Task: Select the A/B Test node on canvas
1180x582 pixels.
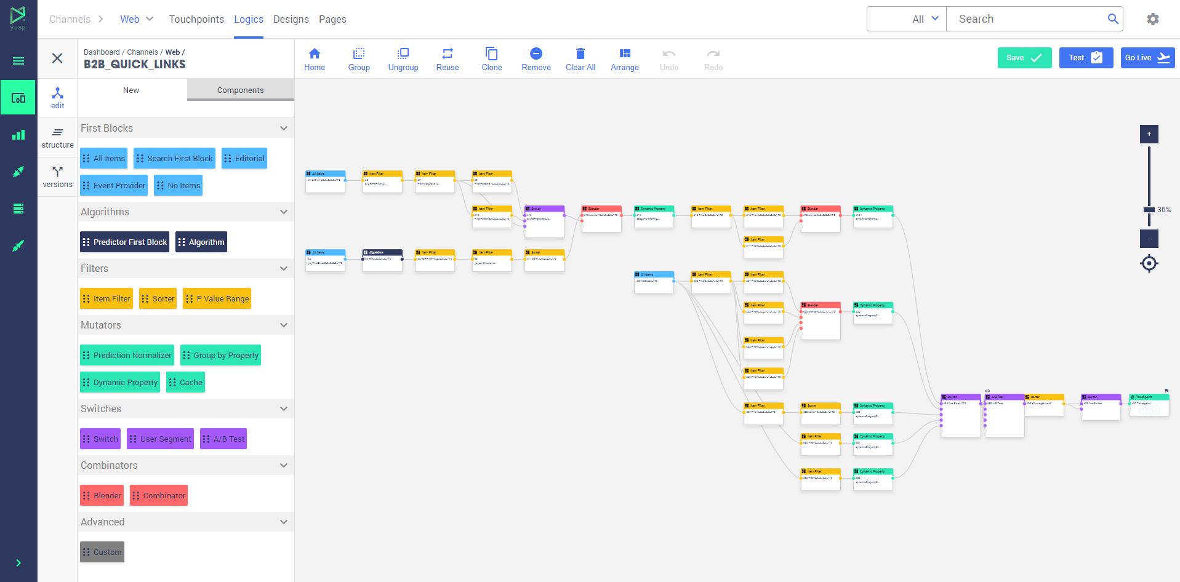Action: pos(1005,415)
